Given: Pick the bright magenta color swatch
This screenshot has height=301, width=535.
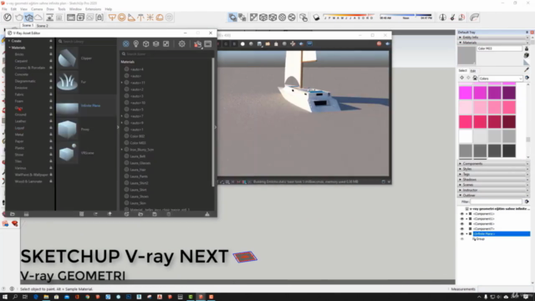Looking at the screenshot, I should pyautogui.click(x=466, y=93).
